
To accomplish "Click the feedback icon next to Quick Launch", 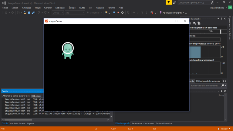I will pos(175,2).
